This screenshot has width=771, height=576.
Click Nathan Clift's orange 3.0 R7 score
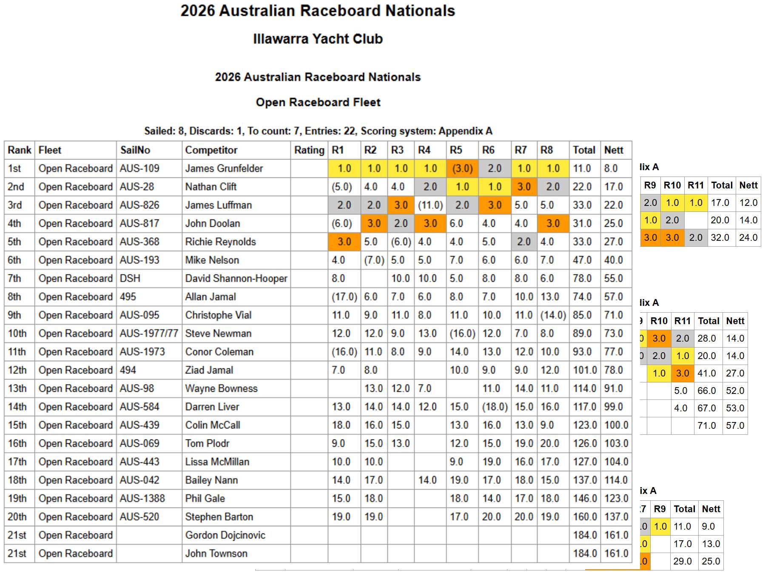pyautogui.click(x=523, y=187)
